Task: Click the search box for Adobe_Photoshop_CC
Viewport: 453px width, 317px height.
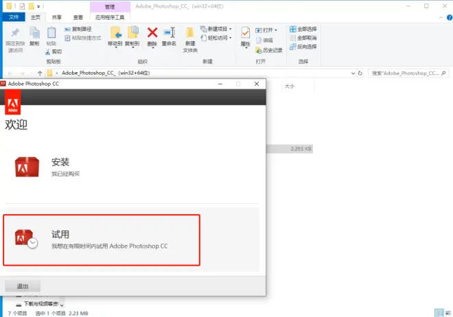Action: 408,73
